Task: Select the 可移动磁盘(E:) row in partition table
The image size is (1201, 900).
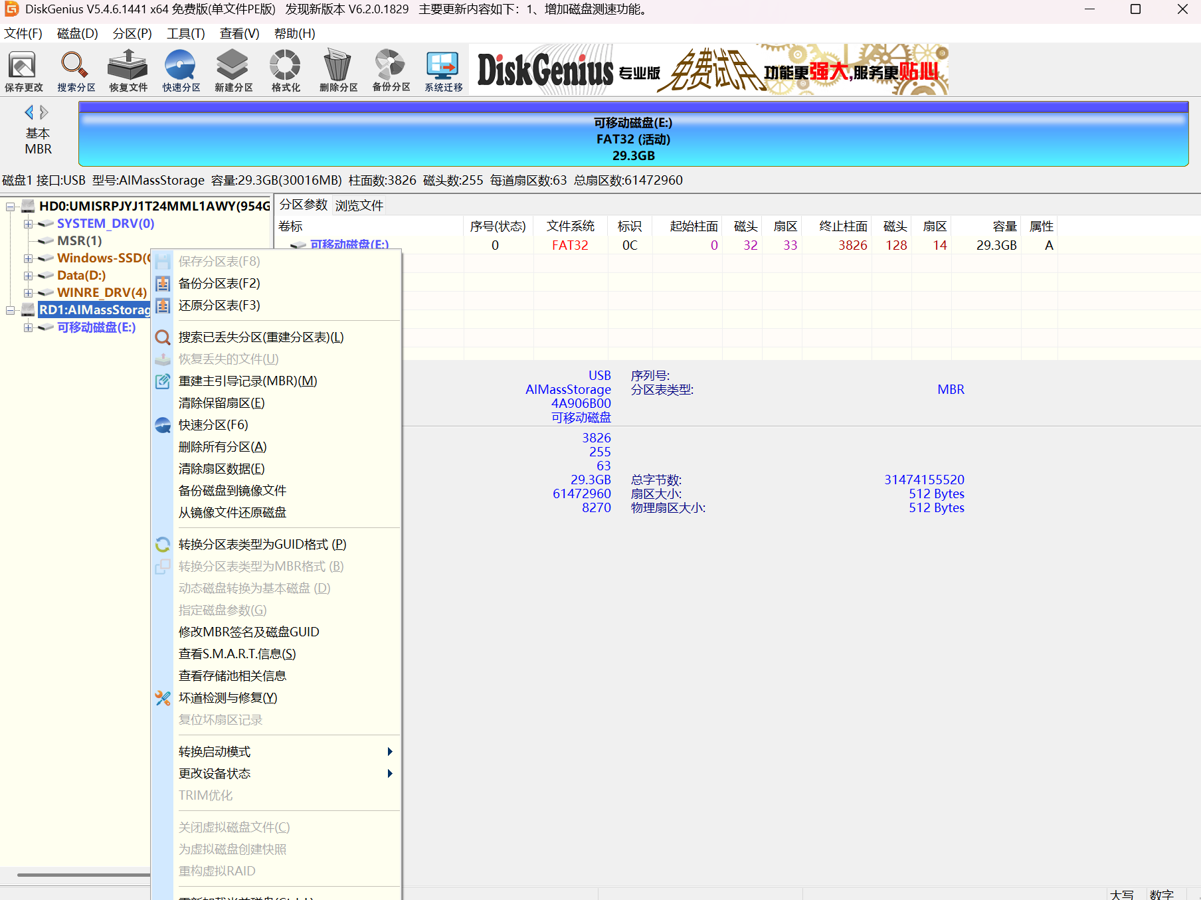Action: pyautogui.click(x=667, y=245)
